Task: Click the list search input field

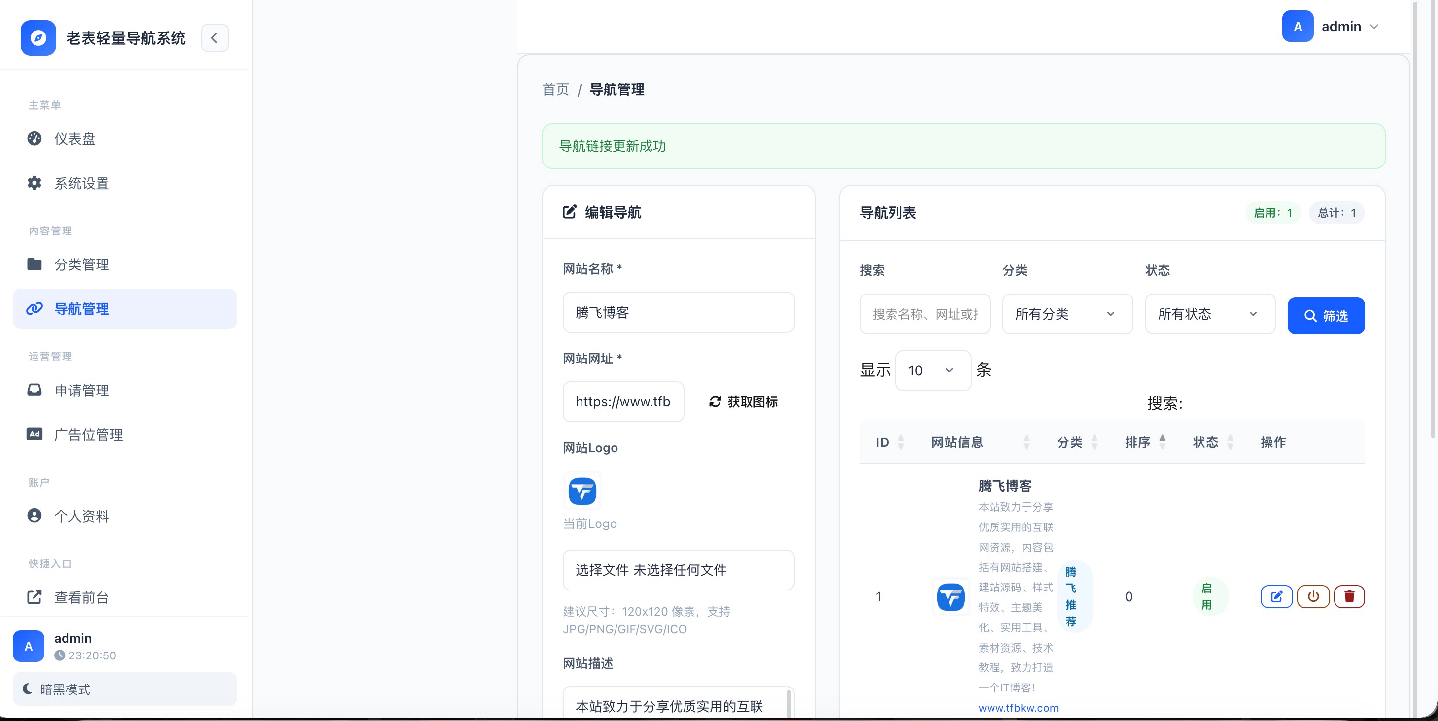Action: pos(924,314)
